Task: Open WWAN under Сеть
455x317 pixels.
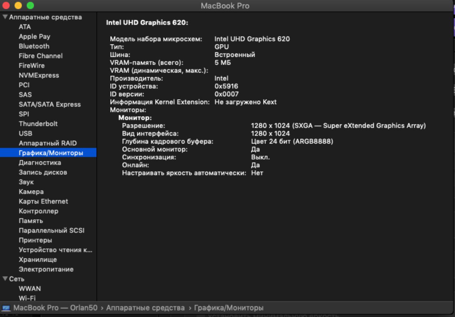Action: (x=30, y=289)
